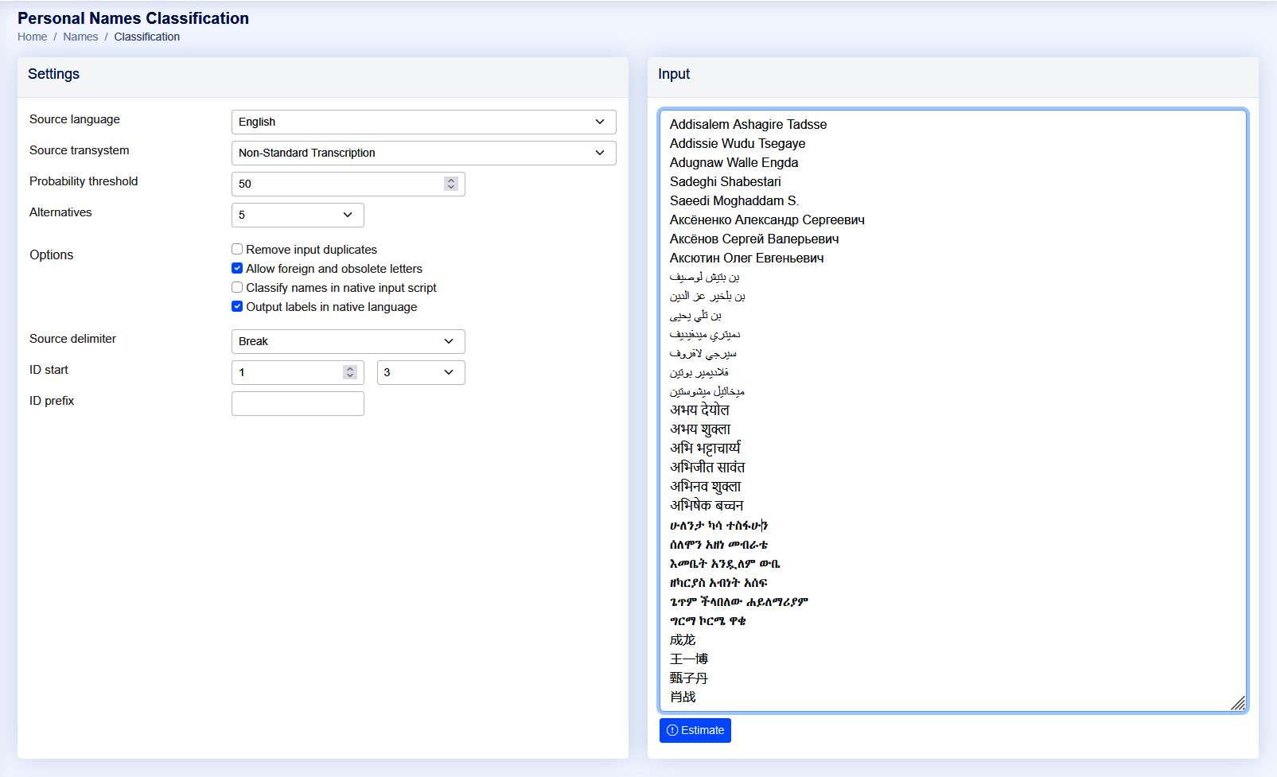Click the ID start number field
This screenshot has width=1277, height=777.
pos(298,372)
